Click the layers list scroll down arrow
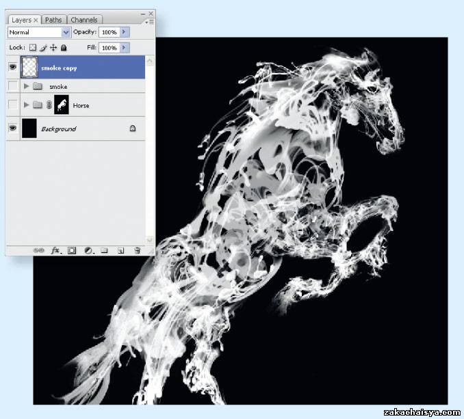This screenshot has height=419, width=464. point(150,240)
